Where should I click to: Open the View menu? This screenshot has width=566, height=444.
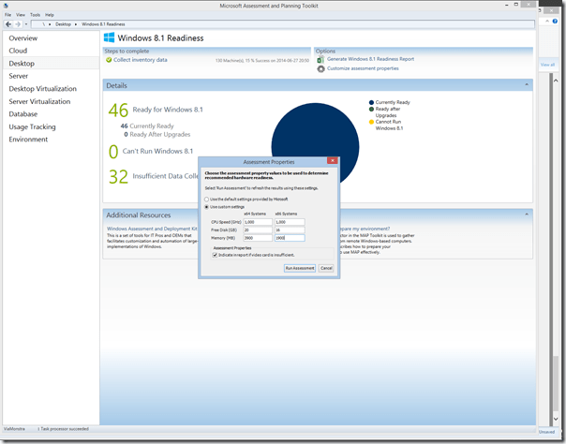[x=21, y=15]
